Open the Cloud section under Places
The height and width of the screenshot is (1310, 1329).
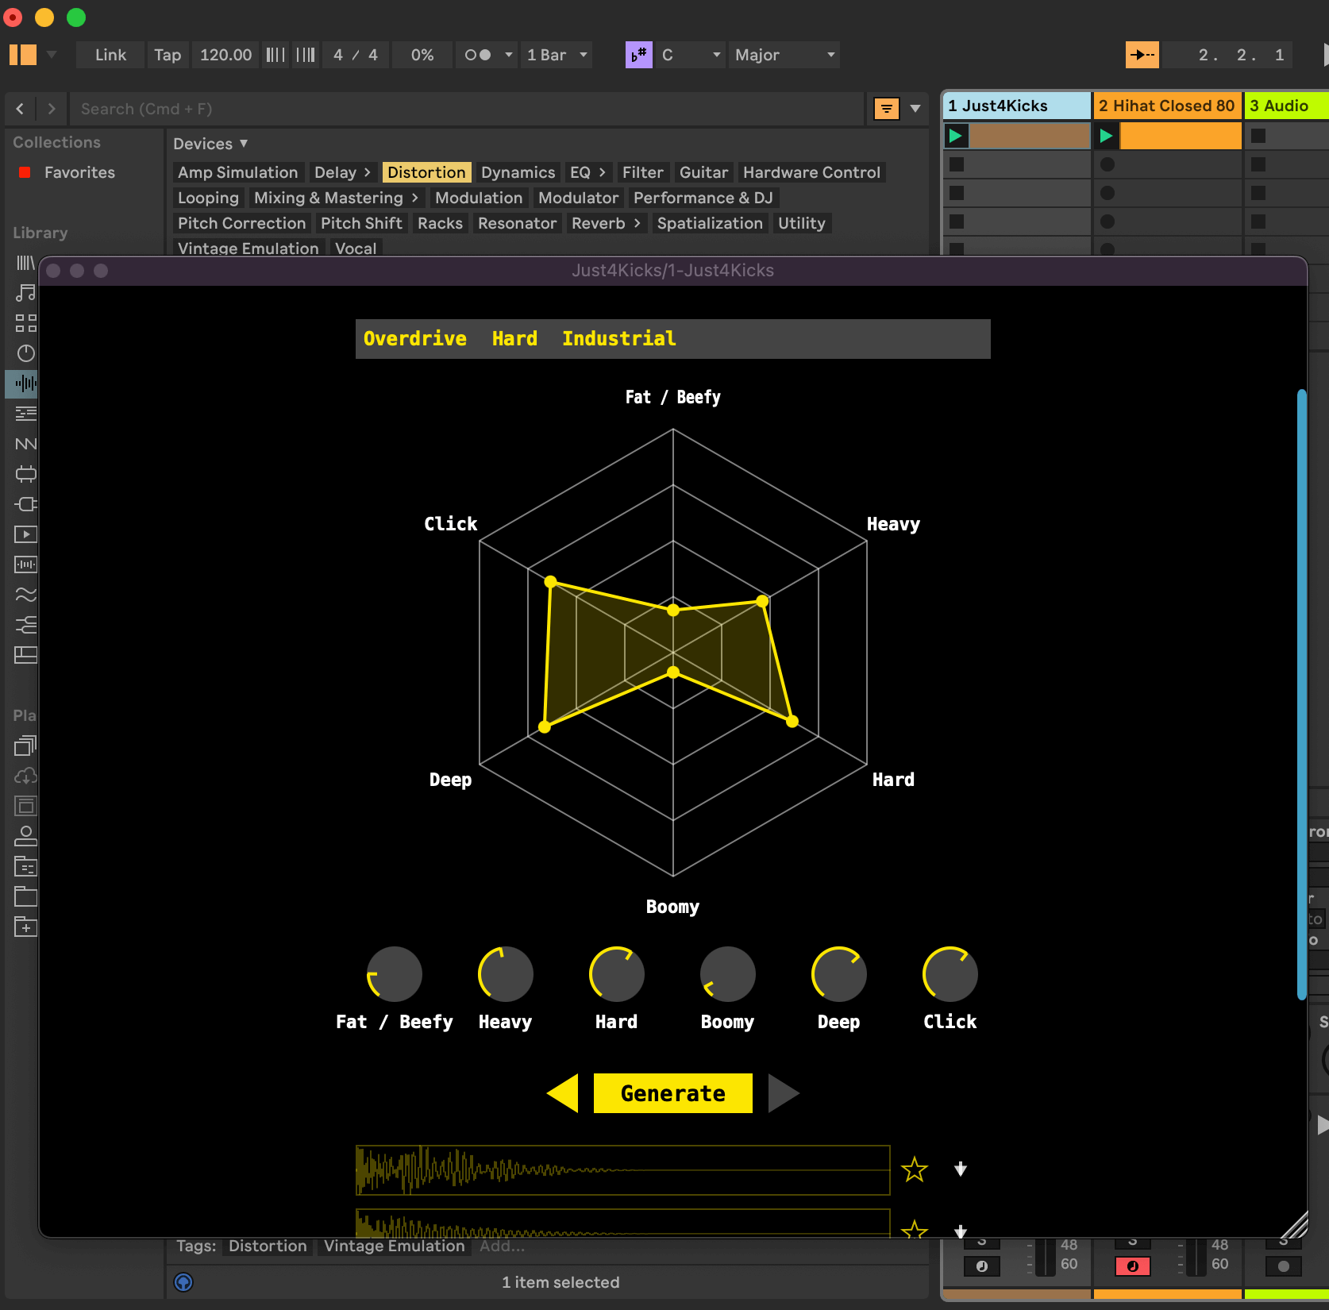coord(25,776)
